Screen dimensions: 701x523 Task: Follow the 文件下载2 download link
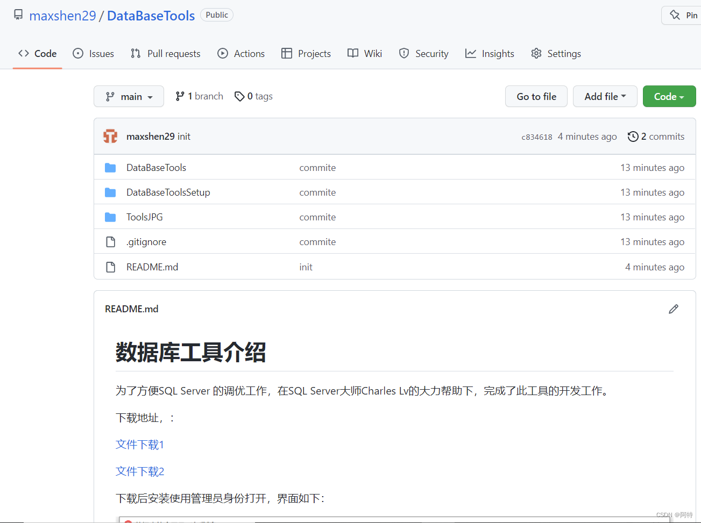click(140, 471)
